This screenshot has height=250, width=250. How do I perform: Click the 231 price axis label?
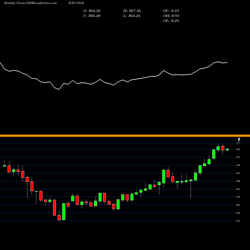(x=238, y=221)
